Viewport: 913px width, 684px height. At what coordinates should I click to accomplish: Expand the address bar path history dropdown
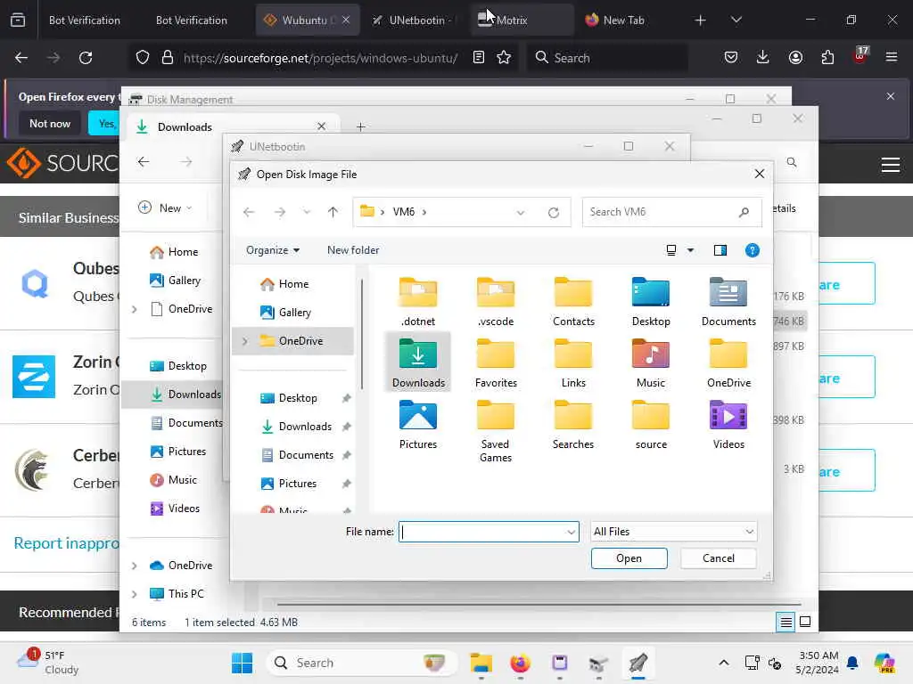pyautogui.click(x=521, y=212)
